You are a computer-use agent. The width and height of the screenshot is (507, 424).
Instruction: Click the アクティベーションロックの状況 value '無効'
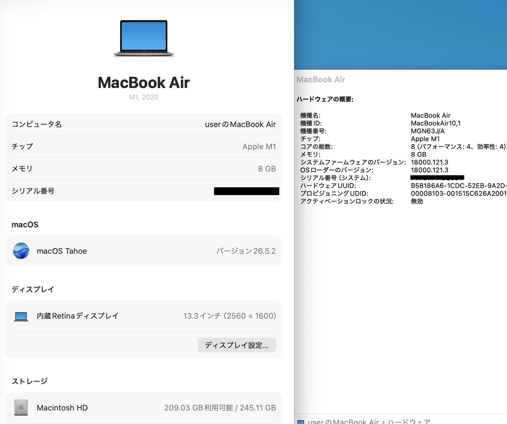point(417,201)
